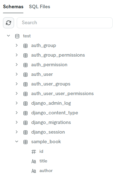
Task: Switch to the SQL Files tab
Action: point(40,7)
